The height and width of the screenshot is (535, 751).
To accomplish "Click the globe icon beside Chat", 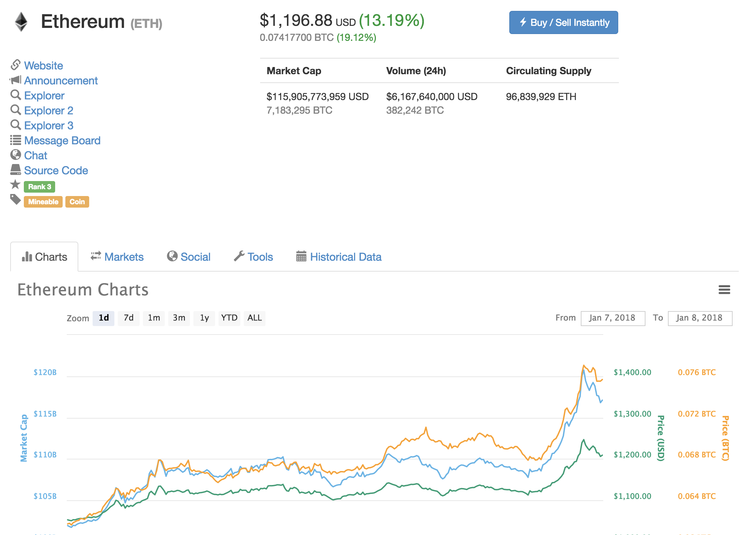I will 16,155.
